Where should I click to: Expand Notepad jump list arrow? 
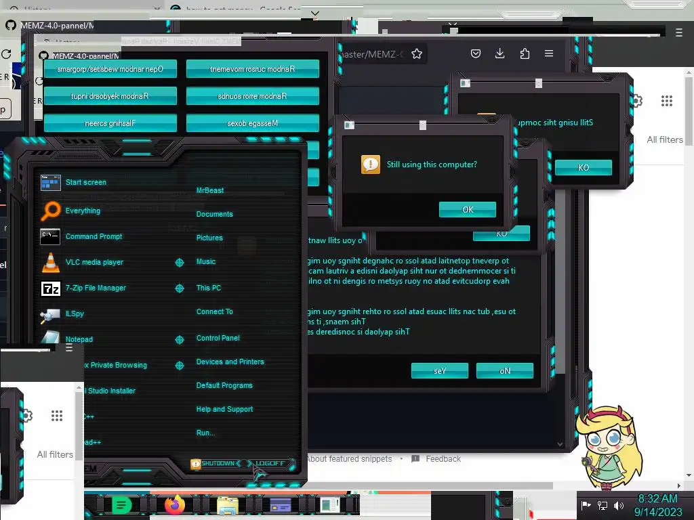(179, 340)
